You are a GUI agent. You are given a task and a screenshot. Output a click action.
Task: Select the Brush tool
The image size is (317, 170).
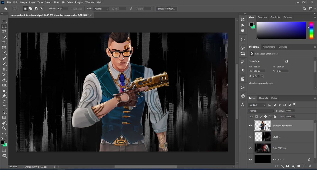point(4,64)
